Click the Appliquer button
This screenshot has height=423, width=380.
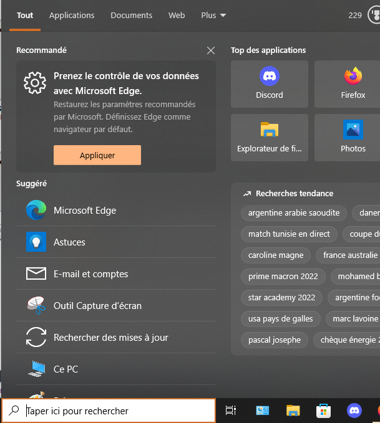97,155
